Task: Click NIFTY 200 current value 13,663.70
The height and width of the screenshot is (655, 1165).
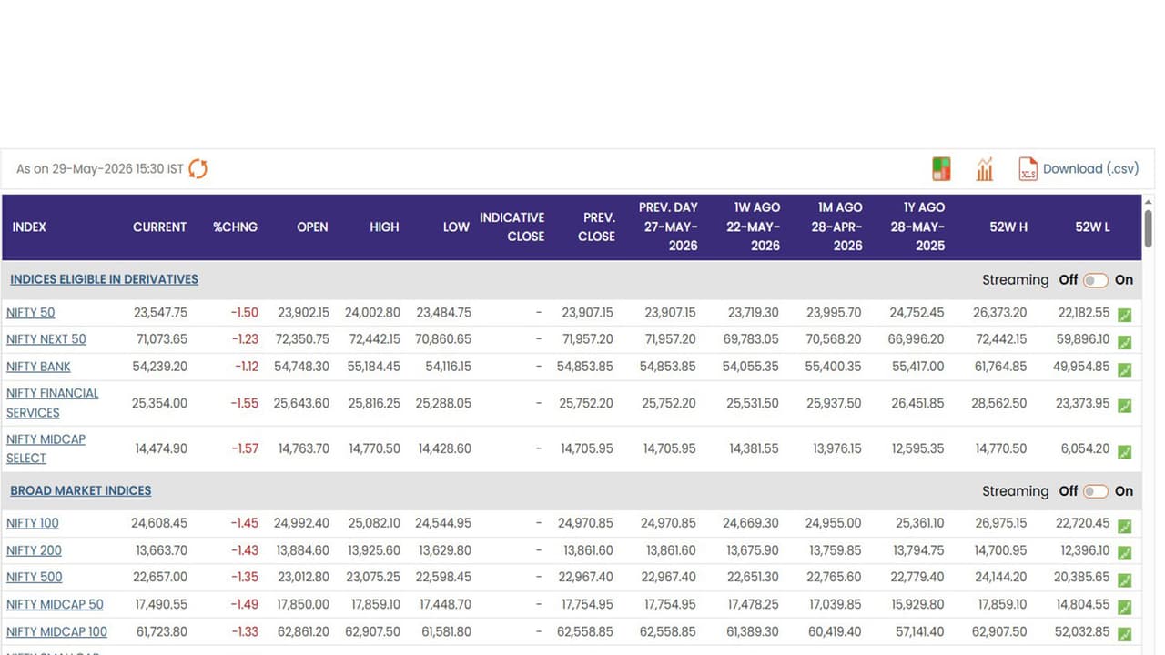Action: click(x=161, y=550)
